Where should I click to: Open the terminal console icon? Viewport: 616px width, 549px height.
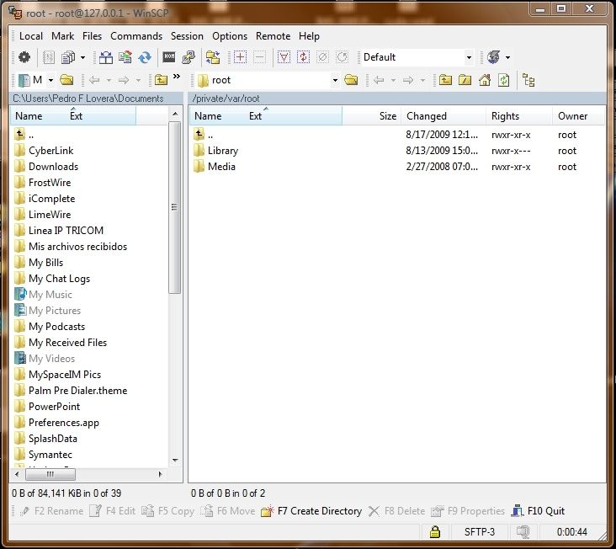coord(169,57)
